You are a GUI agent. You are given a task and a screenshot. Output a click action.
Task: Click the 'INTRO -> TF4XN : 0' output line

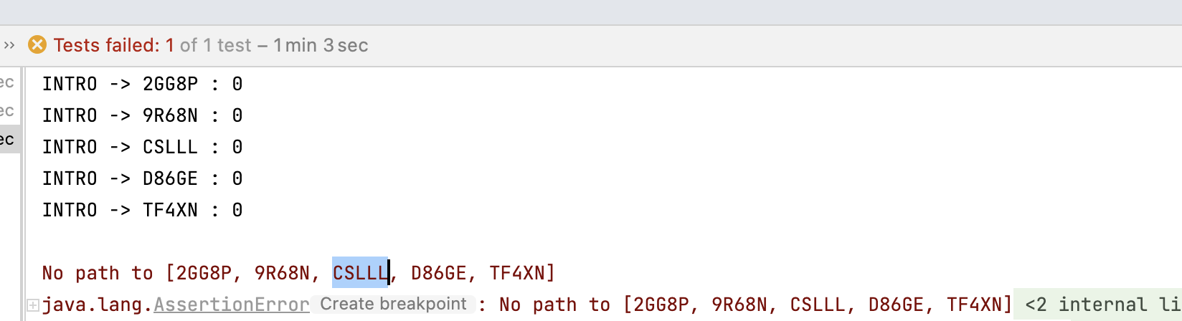coord(142,210)
